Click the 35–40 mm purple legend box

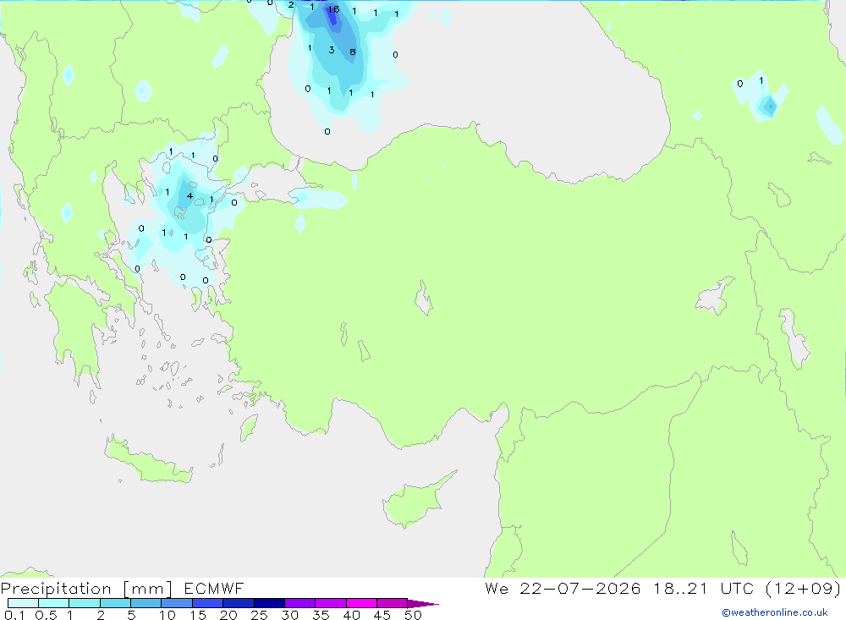point(331,603)
